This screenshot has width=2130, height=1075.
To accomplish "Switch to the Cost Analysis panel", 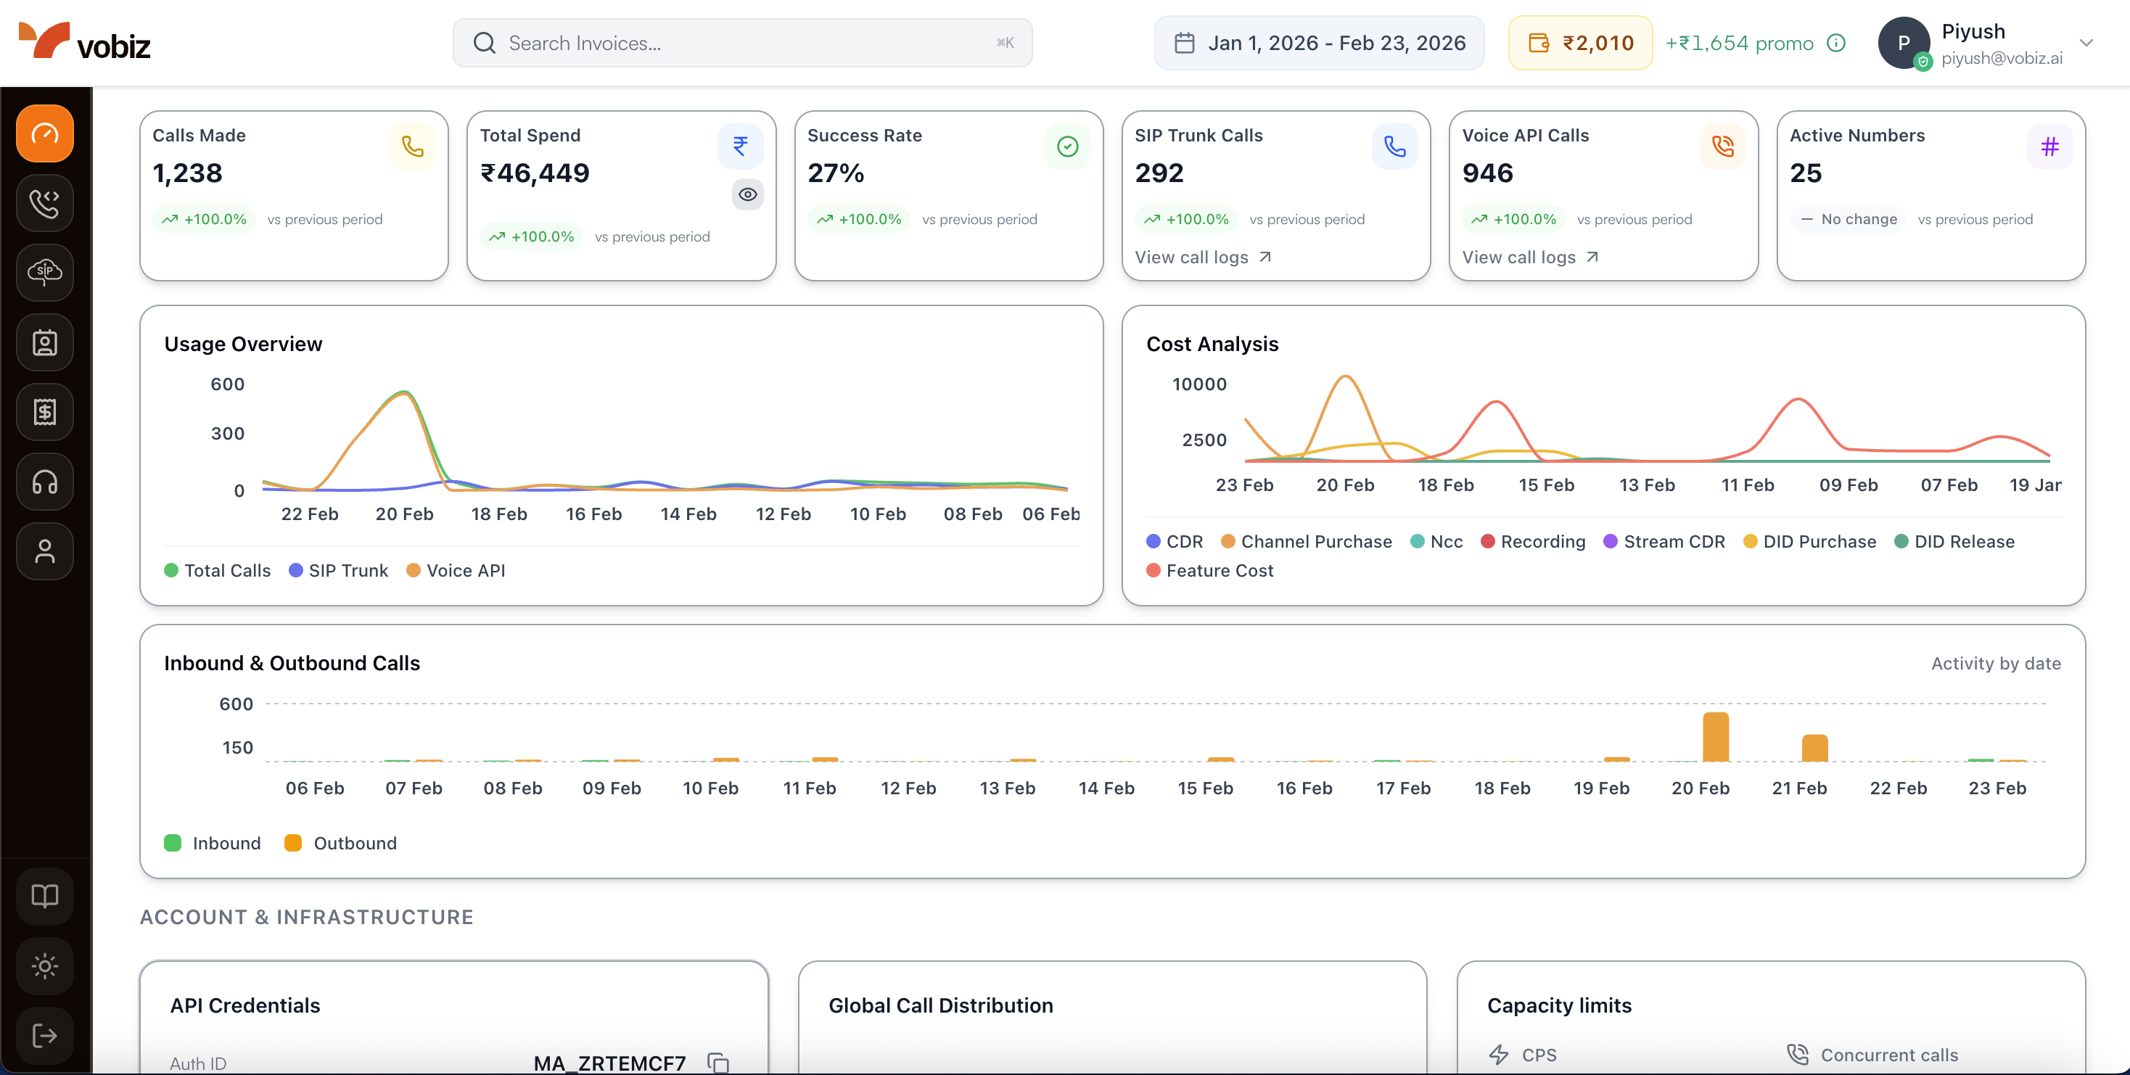I will click(x=1212, y=343).
